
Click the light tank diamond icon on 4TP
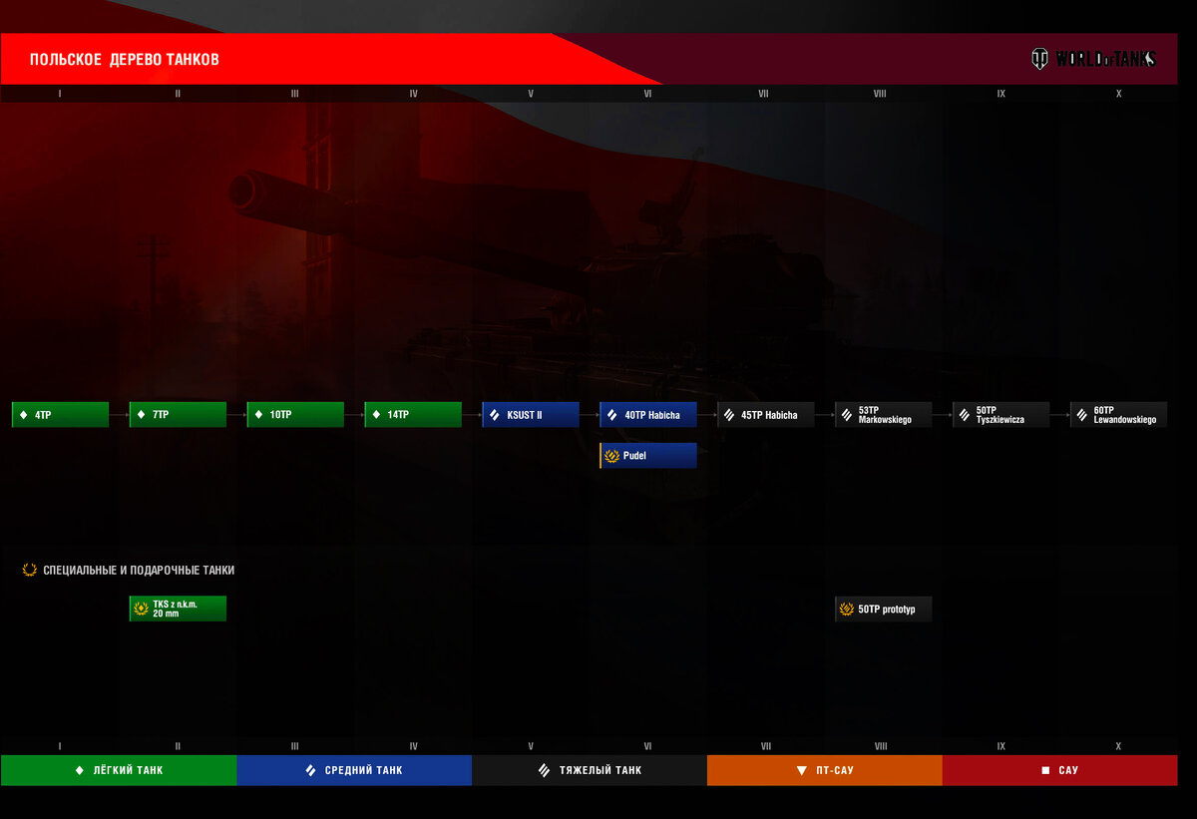tap(24, 415)
